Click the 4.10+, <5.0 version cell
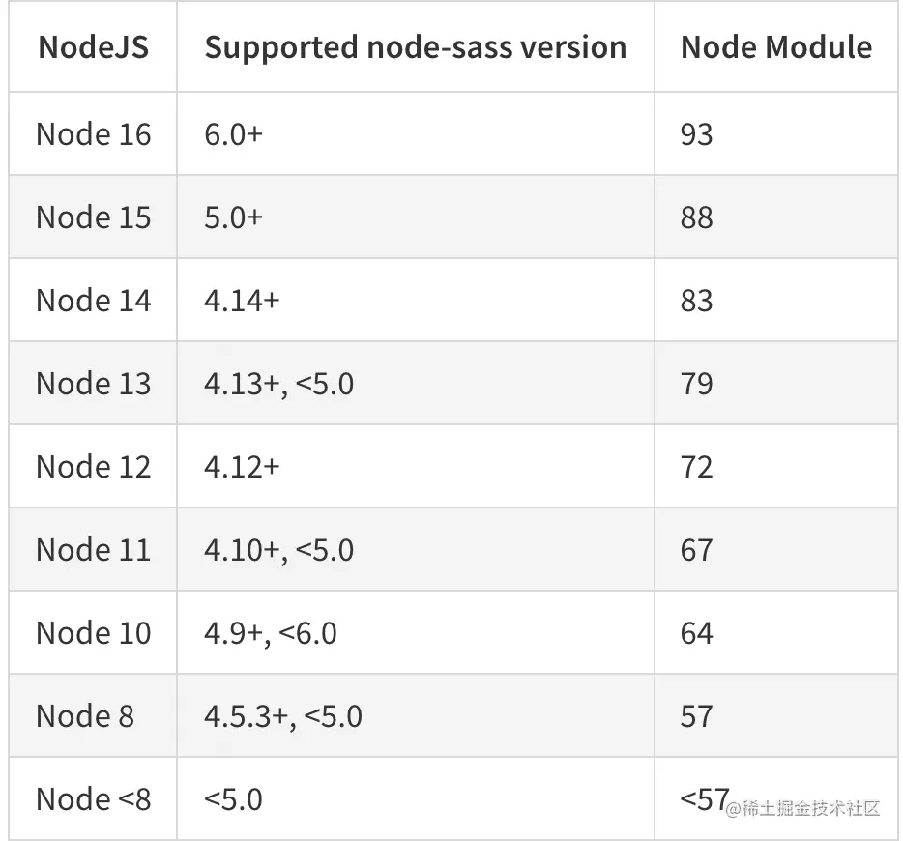Screen dimensions: 903x841 [x=278, y=550]
